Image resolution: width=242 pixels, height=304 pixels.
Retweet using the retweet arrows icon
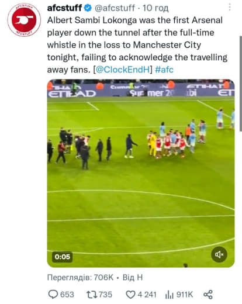click(x=92, y=295)
